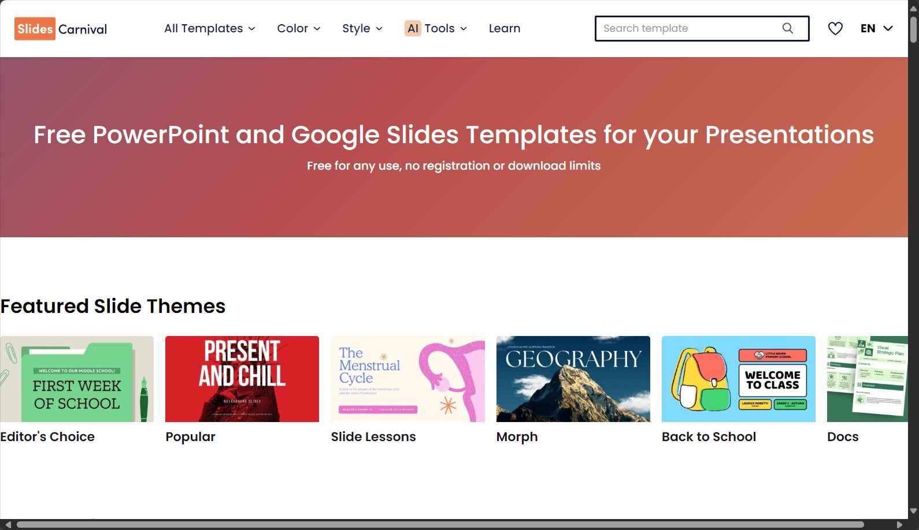Image resolution: width=919 pixels, height=530 pixels.
Task: Open the Back to School link
Action: click(709, 436)
